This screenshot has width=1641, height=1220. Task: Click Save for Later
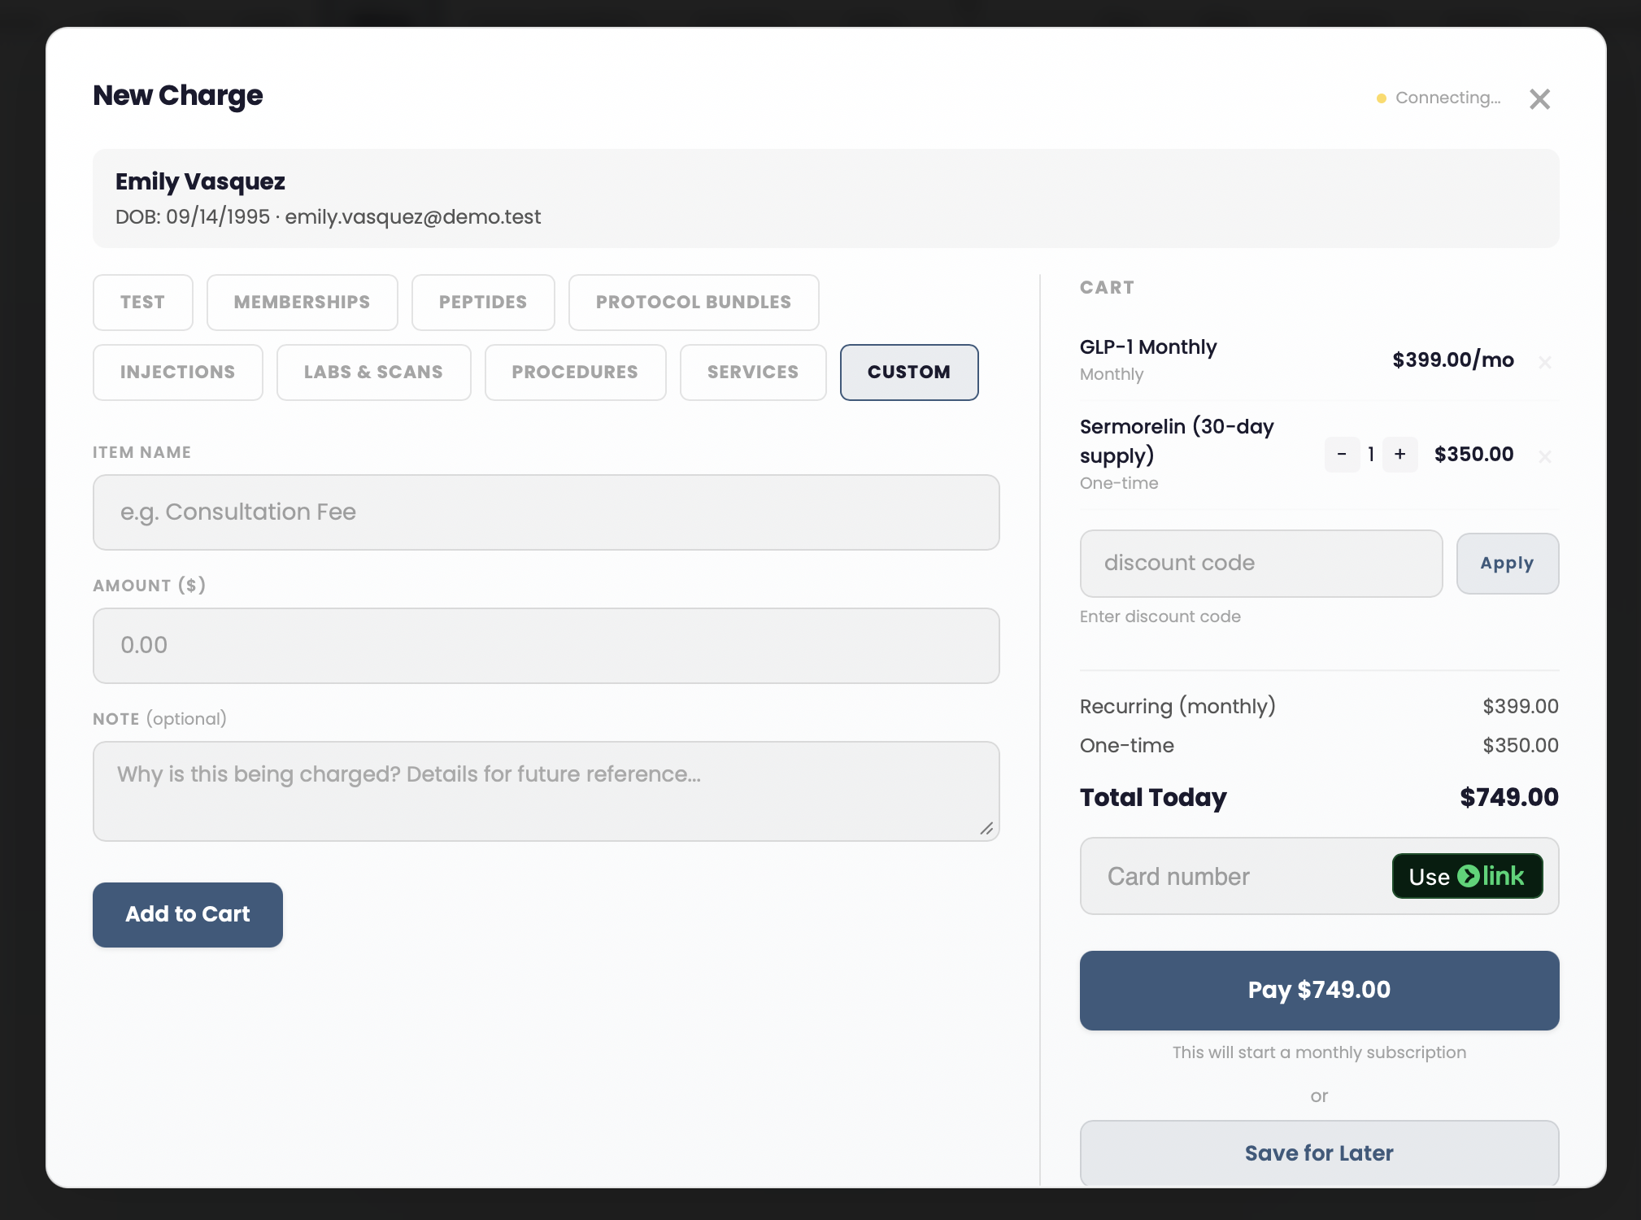click(1318, 1152)
